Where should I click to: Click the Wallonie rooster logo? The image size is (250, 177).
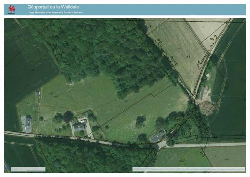click(x=12, y=9)
